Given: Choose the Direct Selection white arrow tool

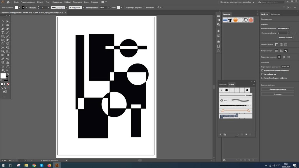Looking at the screenshot, I should (7, 21).
